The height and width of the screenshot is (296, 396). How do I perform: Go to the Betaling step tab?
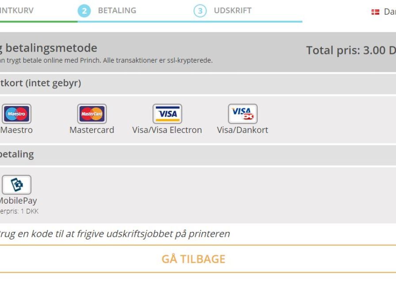point(117,11)
